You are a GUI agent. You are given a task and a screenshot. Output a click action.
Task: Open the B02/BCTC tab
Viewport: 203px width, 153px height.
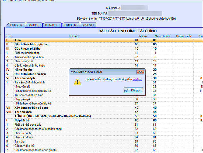tap(34, 25)
